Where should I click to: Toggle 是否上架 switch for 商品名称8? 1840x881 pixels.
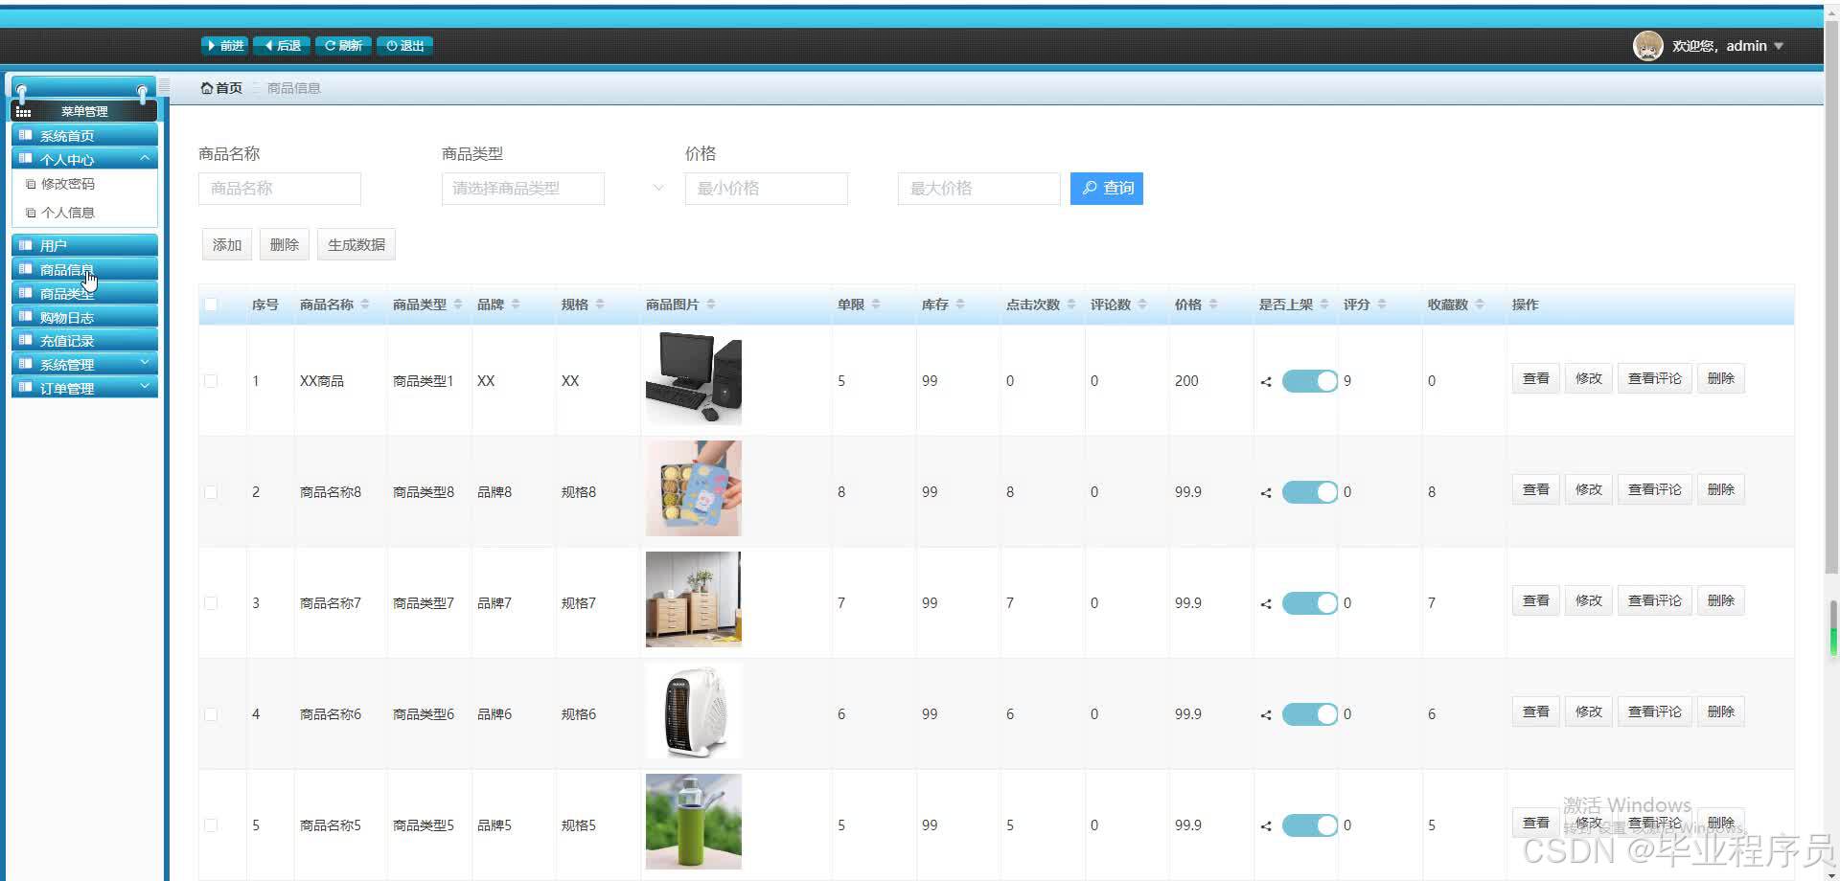coord(1310,492)
